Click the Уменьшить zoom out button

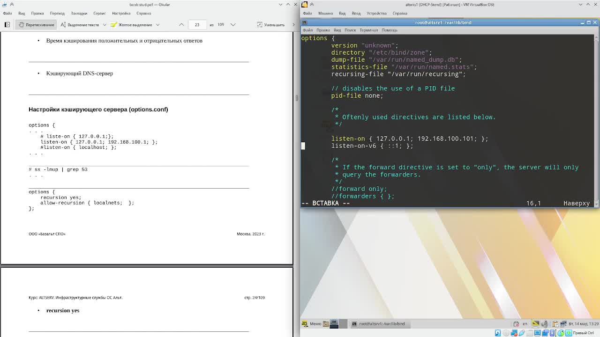[x=271, y=24]
